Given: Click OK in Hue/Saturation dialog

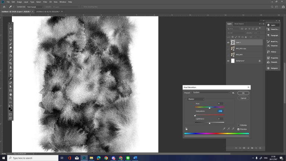Looking at the screenshot, I should [x=243, y=93].
